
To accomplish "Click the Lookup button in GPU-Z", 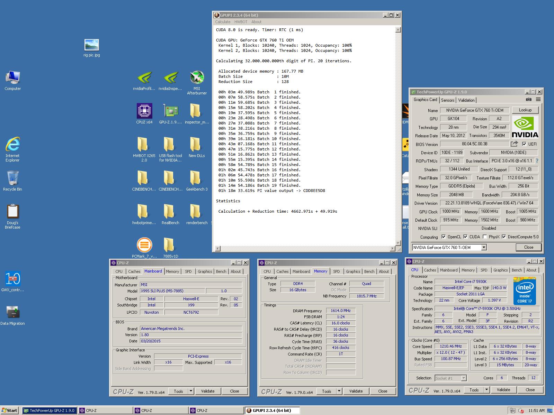I will click(x=525, y=110).
